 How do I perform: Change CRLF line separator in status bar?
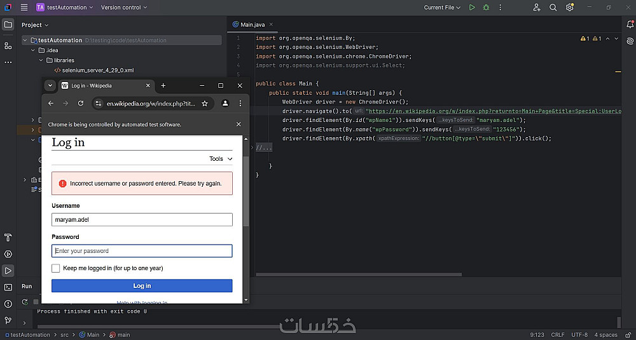coord(558,335)
